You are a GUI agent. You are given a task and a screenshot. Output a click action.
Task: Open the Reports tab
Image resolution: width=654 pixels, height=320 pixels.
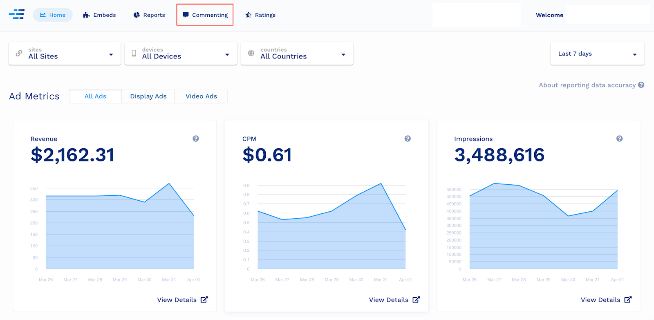pyautogui.click(x=149, y=15)
